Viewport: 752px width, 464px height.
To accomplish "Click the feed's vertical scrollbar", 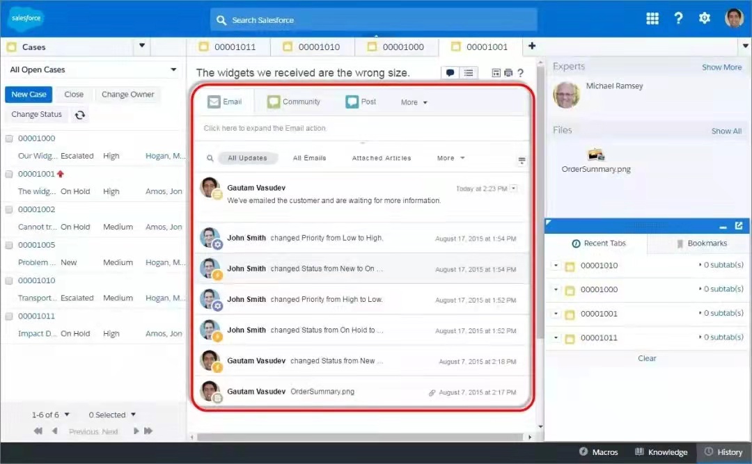I will pyautogui.click(x=540, y=201).
